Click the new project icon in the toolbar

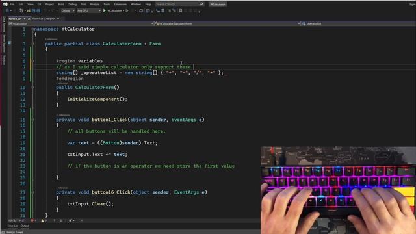pos(21,11)
